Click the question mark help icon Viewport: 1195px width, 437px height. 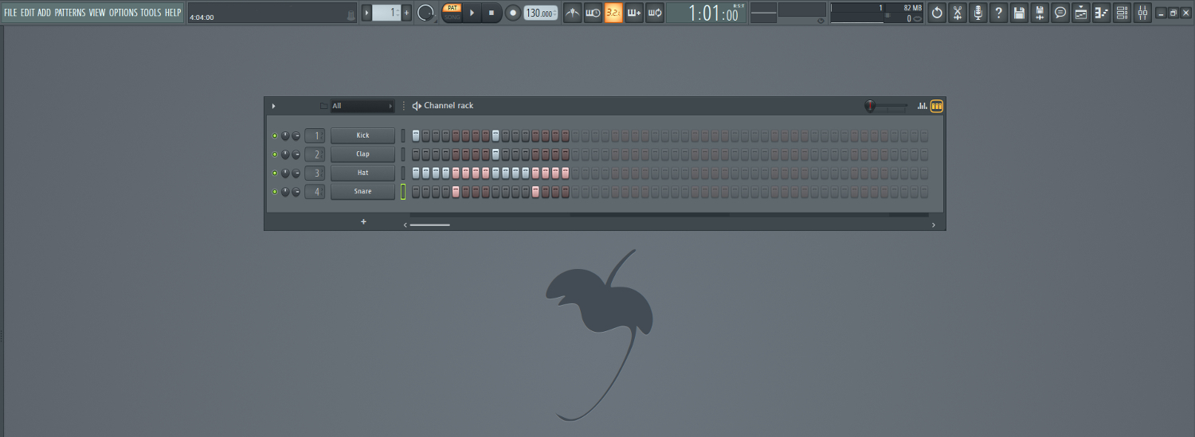(x=998, y=13)
